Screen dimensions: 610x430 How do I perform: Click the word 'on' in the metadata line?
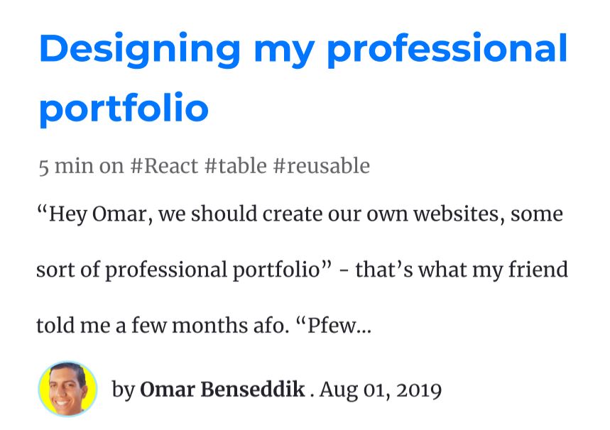coord(111,167)
